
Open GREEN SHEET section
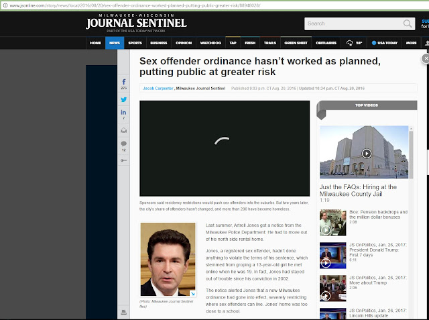pos(296,43)
